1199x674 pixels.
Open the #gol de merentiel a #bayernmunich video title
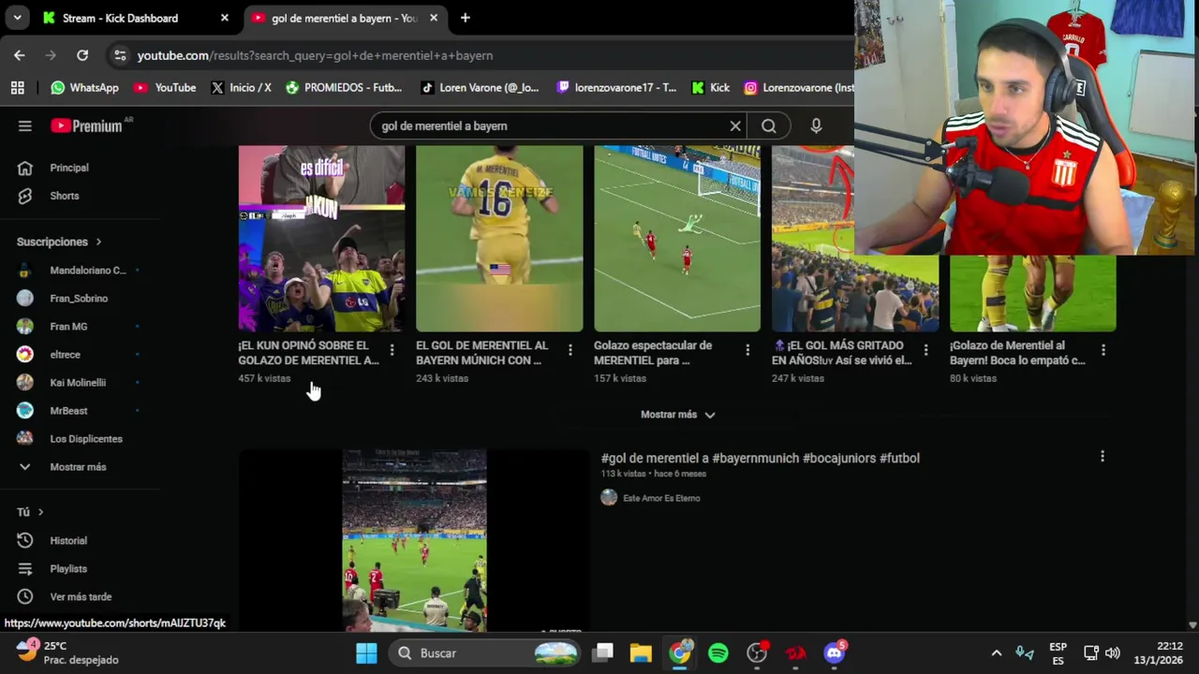click(760, 458)
